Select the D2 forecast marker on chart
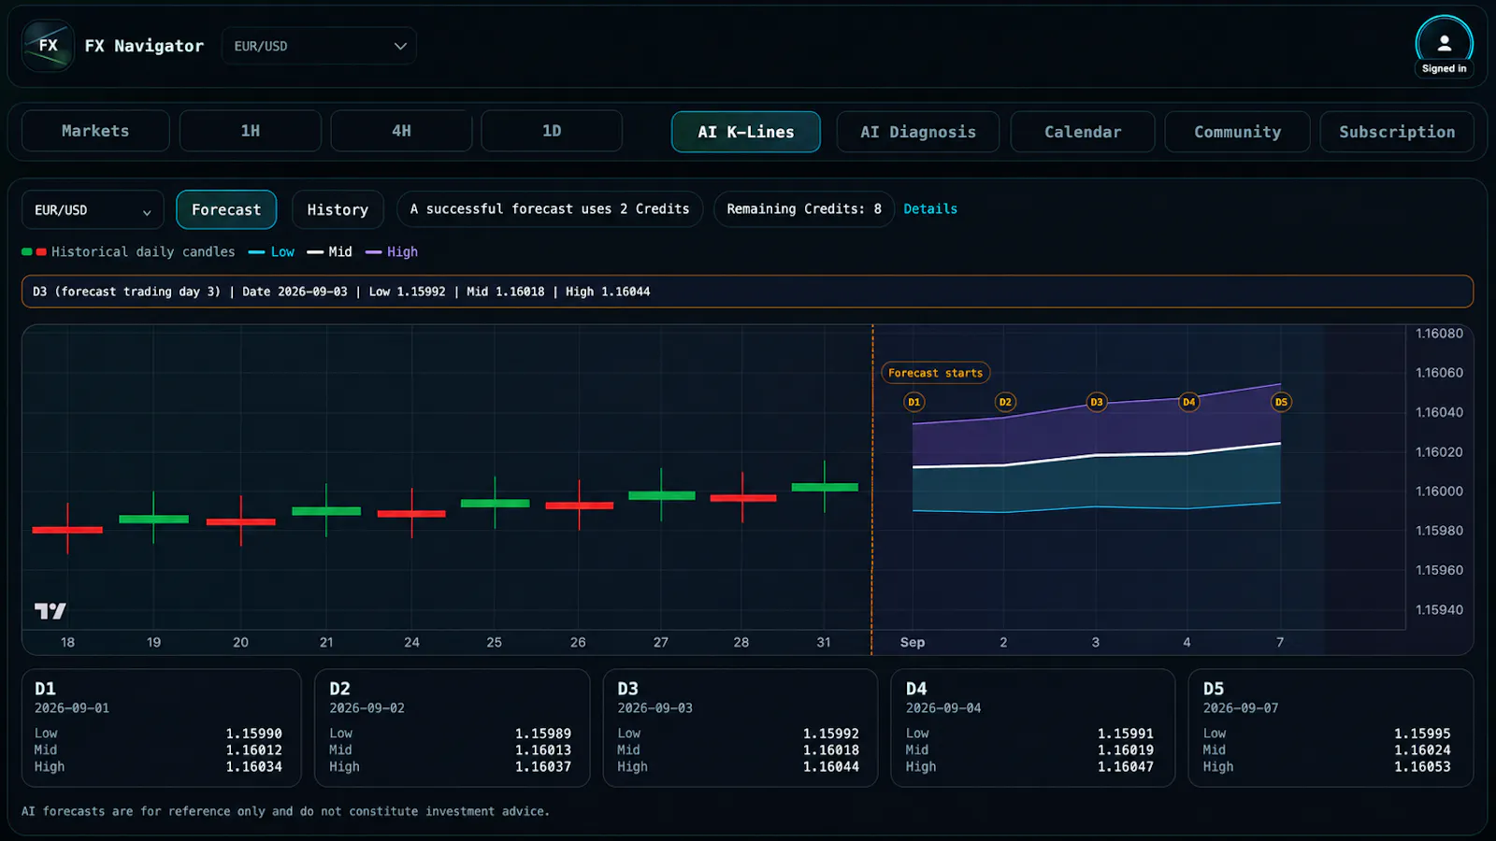 point(1005,402)
